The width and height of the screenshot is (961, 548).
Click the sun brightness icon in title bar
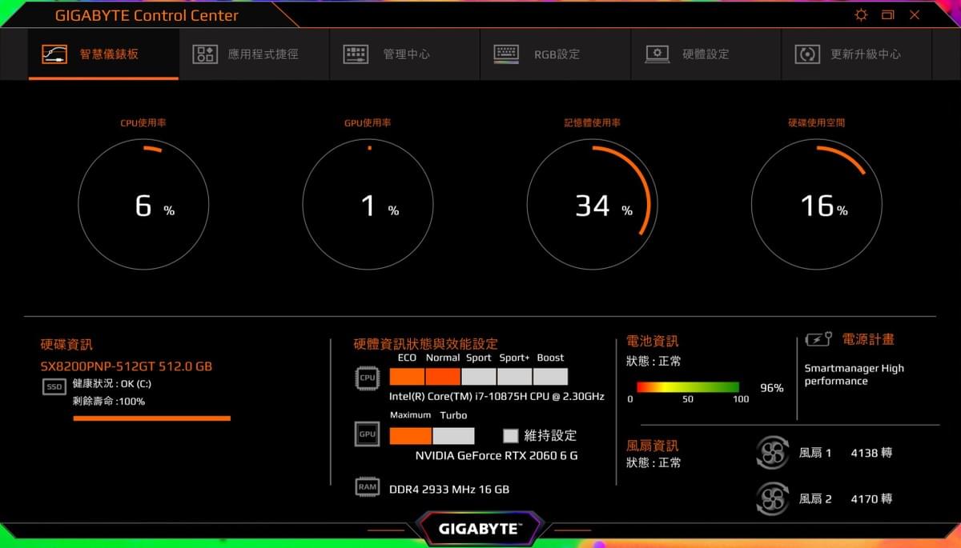pyautogui.click(x=861, y=14)
